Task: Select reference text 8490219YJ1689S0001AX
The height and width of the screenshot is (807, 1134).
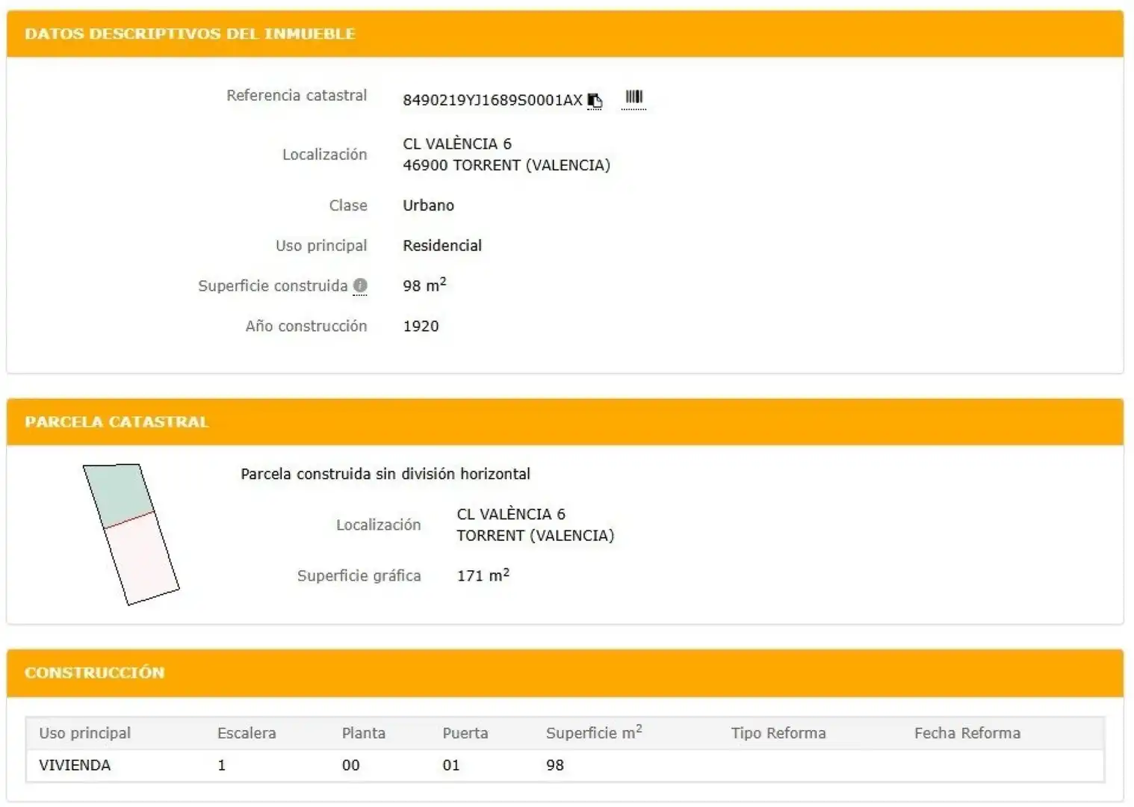Action: coord(492,100)
